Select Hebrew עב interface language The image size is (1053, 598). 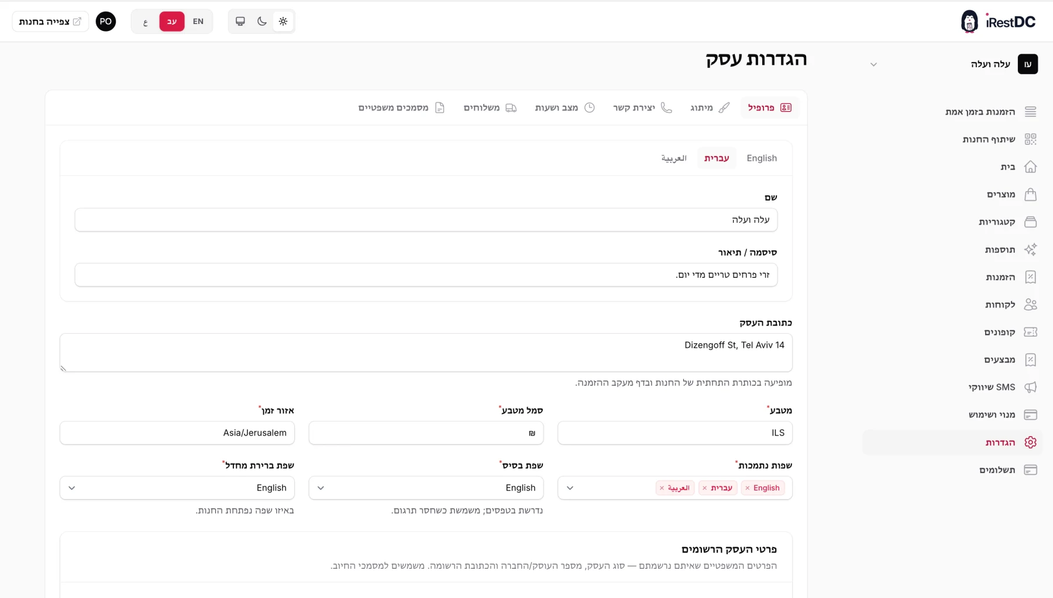point(172,22)
